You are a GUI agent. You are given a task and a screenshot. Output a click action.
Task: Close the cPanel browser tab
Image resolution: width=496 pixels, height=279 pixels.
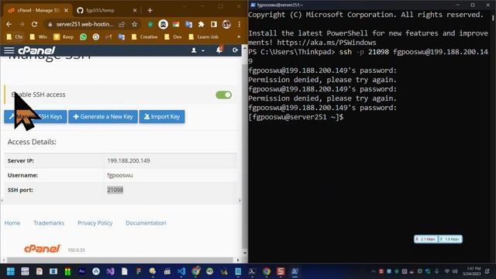tap(66, 10)
